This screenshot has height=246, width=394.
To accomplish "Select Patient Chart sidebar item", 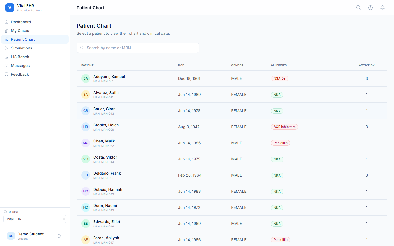I will 35,39.
